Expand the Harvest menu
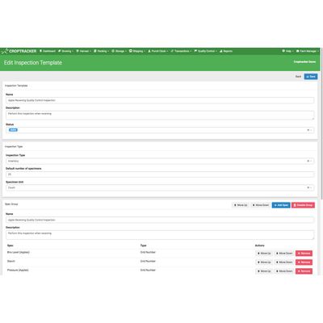This screenshot has width=323, height=323. click(83, 51)
